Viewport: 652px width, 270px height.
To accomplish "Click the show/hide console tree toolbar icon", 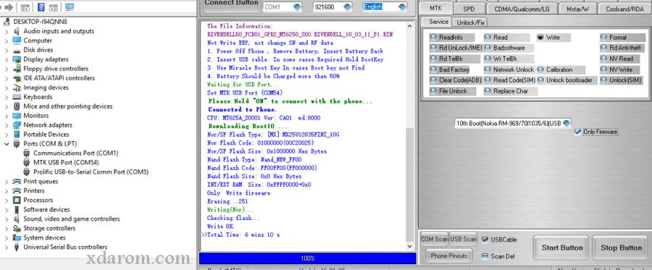I will (25, 7).
